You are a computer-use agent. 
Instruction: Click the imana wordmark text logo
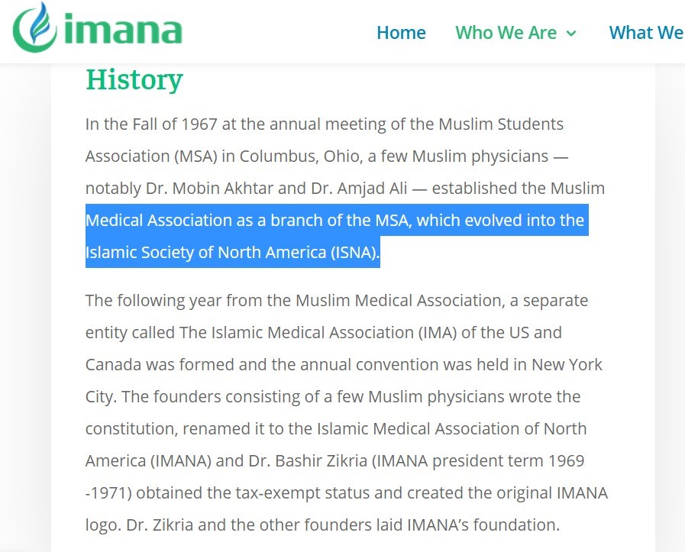pos(123,31)
